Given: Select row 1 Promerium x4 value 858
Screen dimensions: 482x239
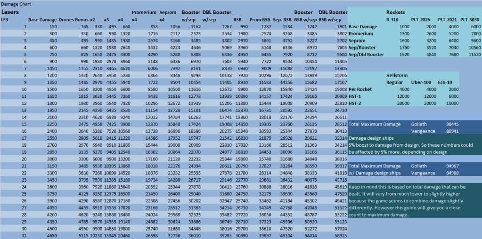Looking at the screenshot, I should click(x=154, y=27).
